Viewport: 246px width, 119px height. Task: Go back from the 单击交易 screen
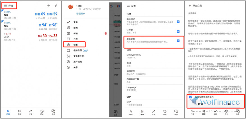click(190, 6)
